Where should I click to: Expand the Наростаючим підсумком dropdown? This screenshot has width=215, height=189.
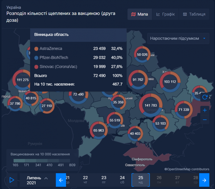(x=178, y=38)
